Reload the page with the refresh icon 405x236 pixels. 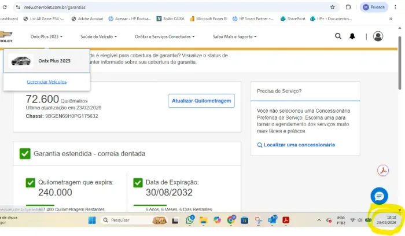5,7
